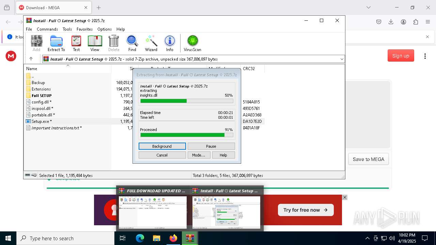This screenshot has width=436, height=245.
Task: Select Important Instructions.txt file
Action: 57,128
